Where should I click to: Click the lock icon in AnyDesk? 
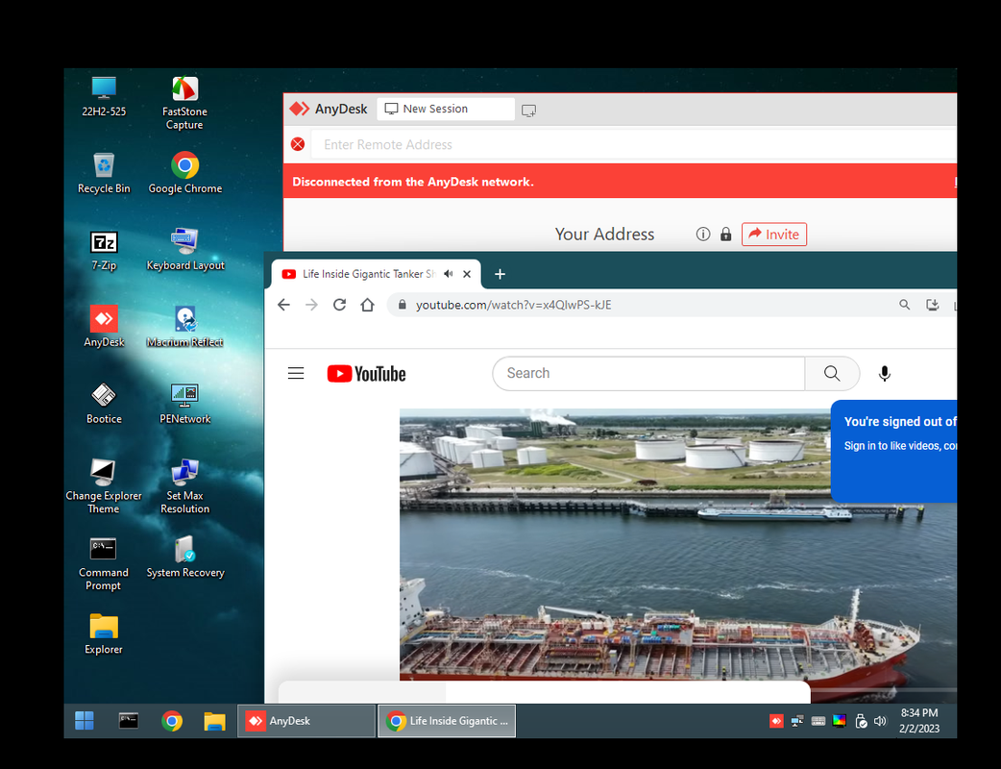coord(726,235)
